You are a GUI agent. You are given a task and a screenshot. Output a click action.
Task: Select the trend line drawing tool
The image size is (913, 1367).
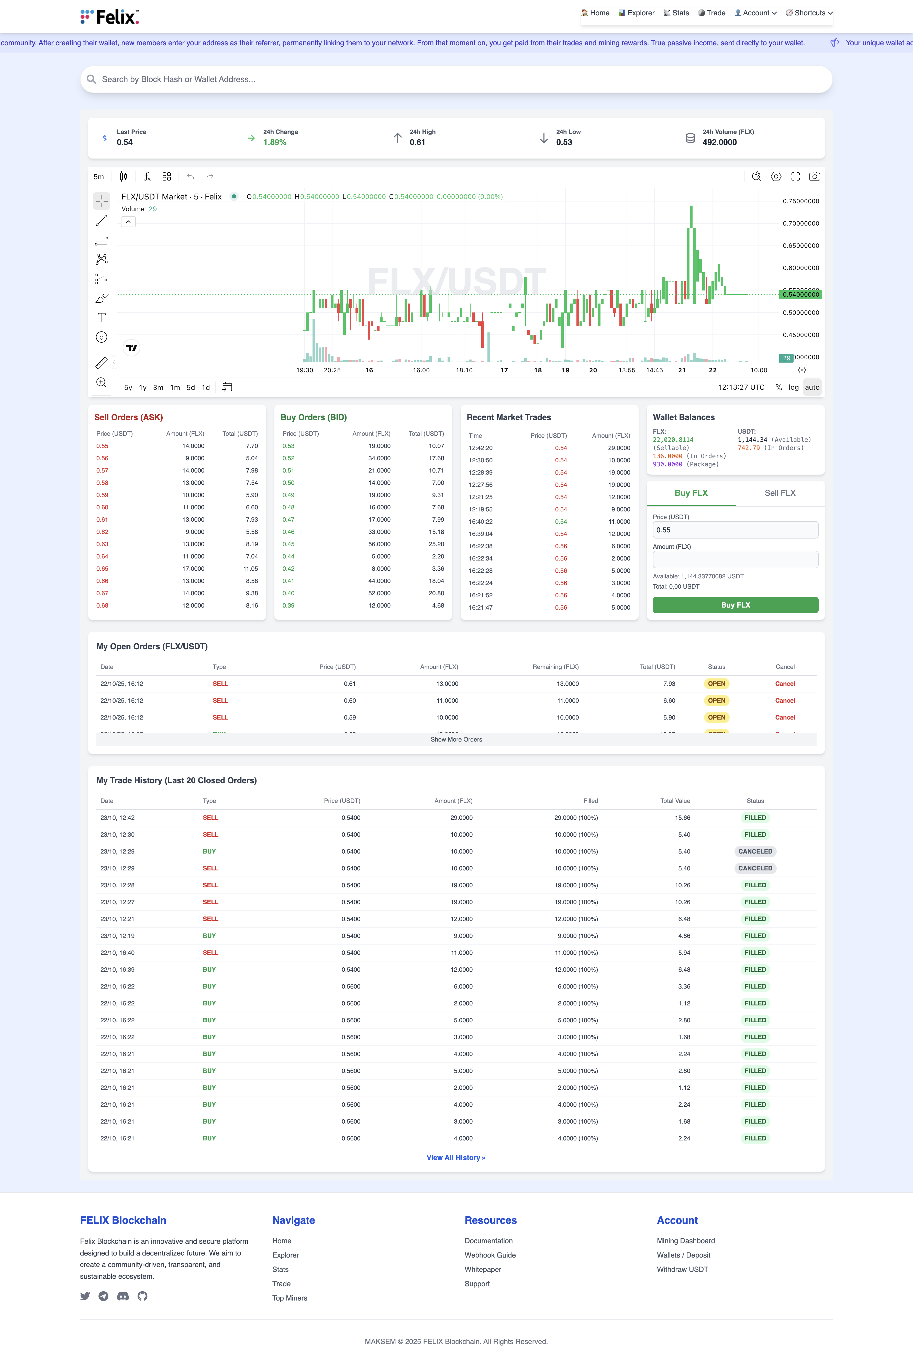101,221
